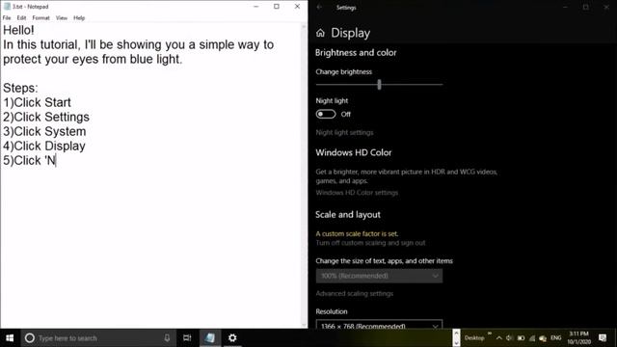
Task: Open the Help menu in Notepad
Action: [79, 17]
